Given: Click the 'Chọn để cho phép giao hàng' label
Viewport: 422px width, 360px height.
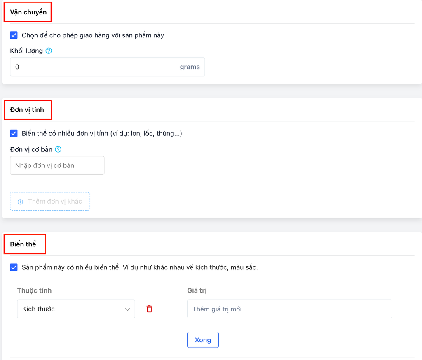Looking at the screenshot, I should click(x=93, y=35).
